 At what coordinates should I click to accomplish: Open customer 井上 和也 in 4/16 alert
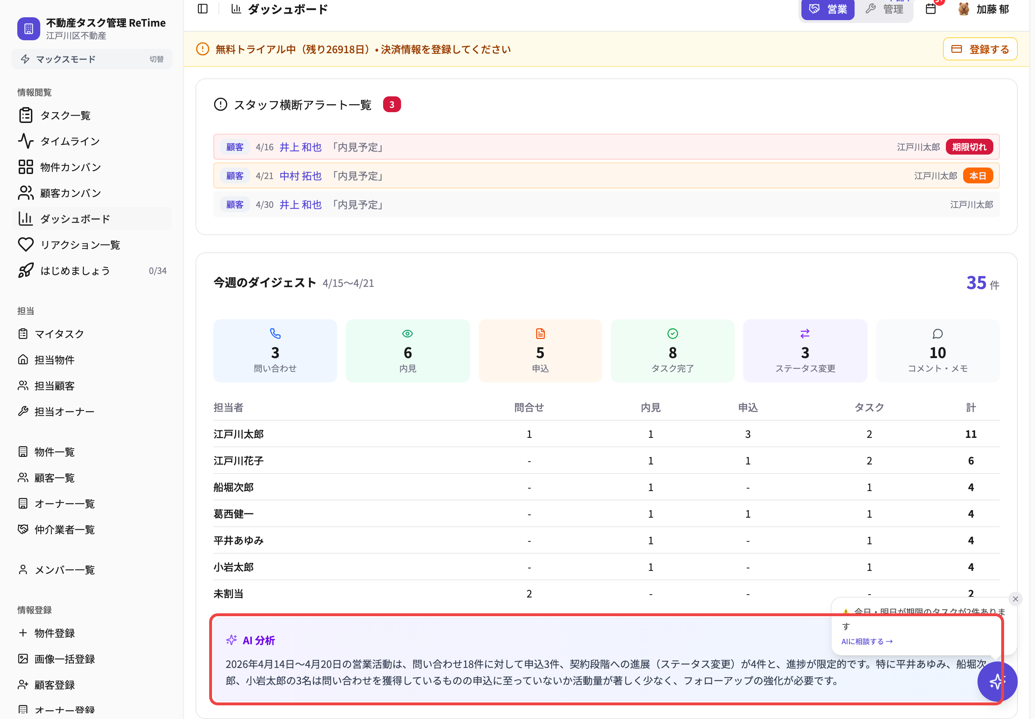[300, 147]
